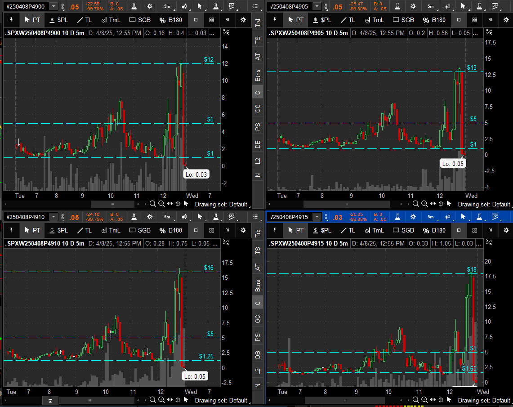The width and height of the screenshot is (513, 407).
Task: Switch to the L2 sidebar tab in lower panel
Action: pos(258,371)
